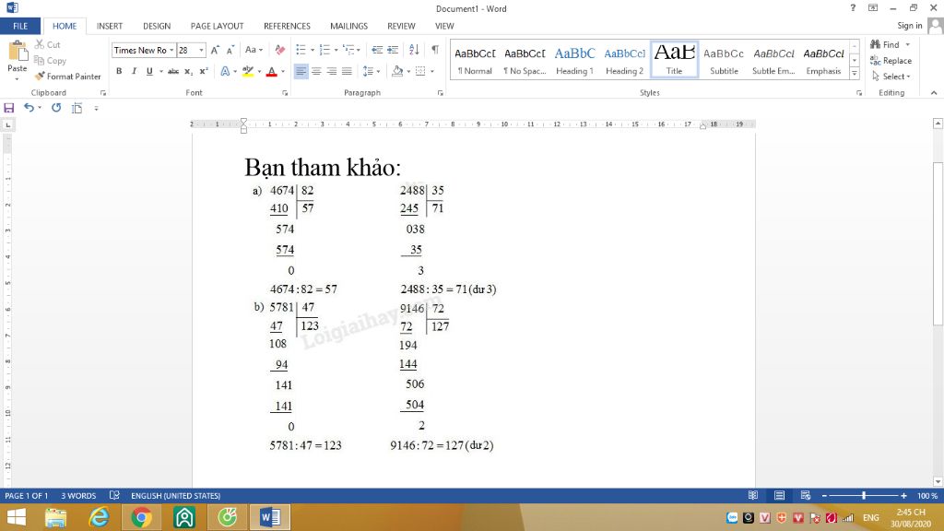Apply multilevel list
Image resolution: width=944 pixels, height=531 pixels.
click(x=349, y=50)
